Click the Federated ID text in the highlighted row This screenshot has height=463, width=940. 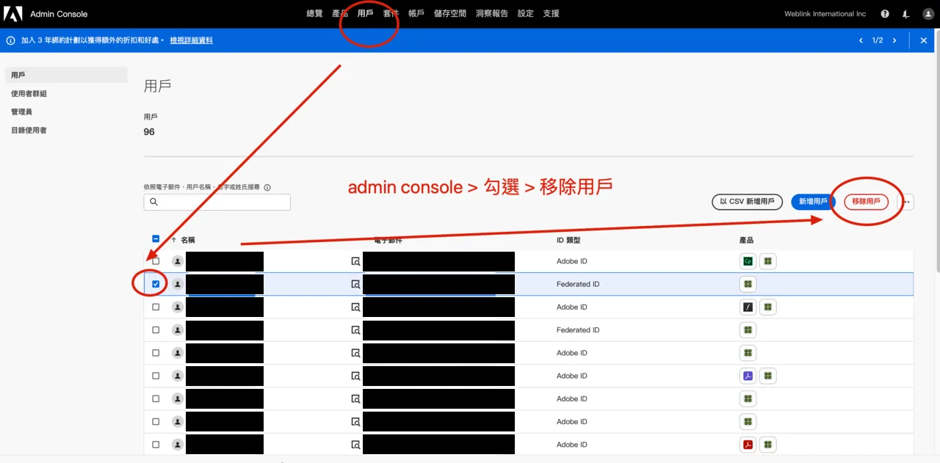578,284
